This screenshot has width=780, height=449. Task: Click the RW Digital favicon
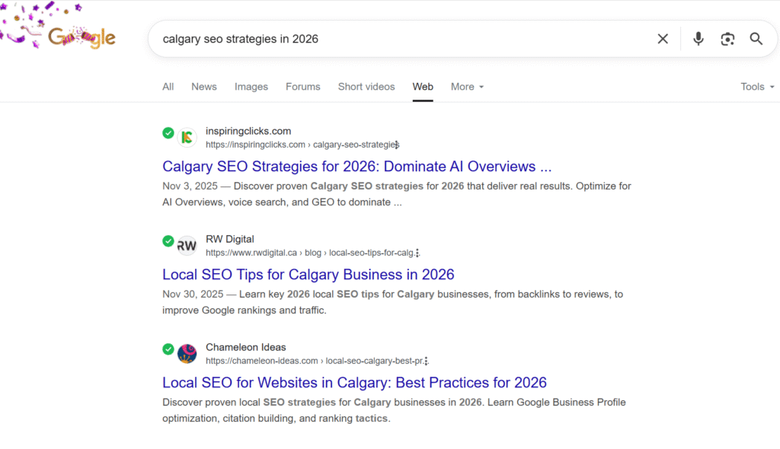(x=187, y=246)
